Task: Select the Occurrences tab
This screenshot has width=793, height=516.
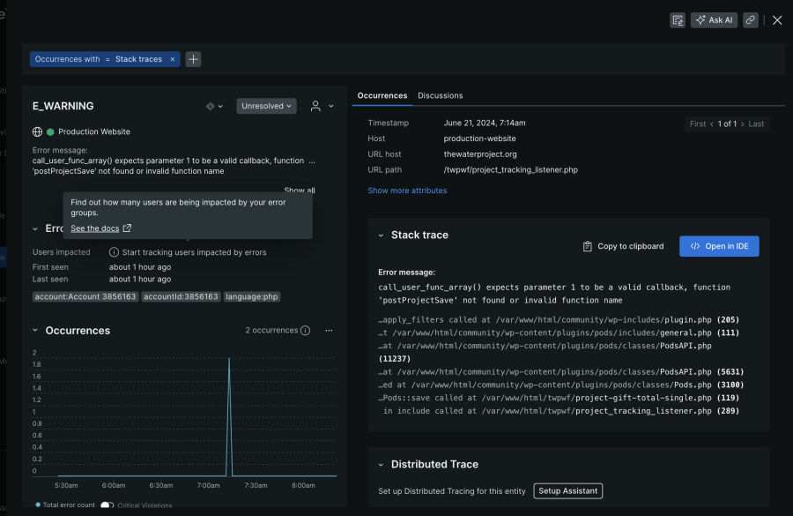Action: (382, 95)
